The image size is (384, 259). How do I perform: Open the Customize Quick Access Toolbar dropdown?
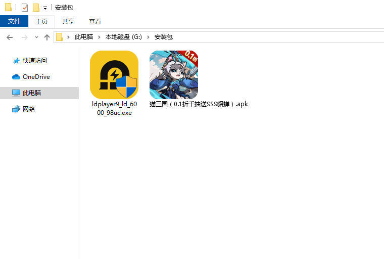45,8
